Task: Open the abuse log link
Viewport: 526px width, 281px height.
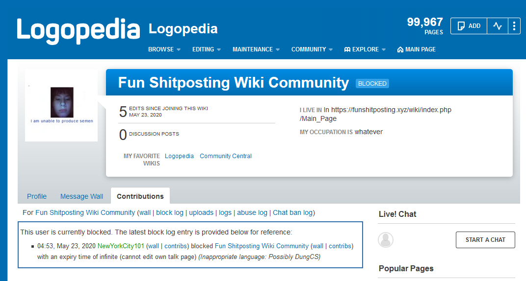Action: click(x=252, y=212)
